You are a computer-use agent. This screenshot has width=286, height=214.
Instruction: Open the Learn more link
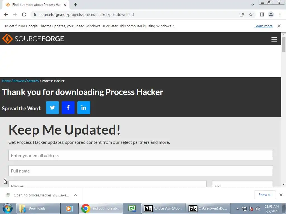click(263, 26)
